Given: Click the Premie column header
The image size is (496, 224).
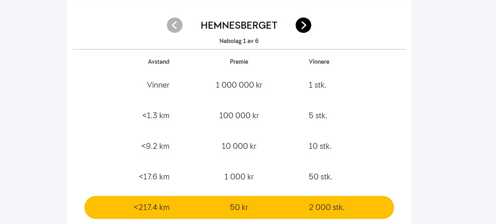Looking at the screenshot, I should [239, 62].
